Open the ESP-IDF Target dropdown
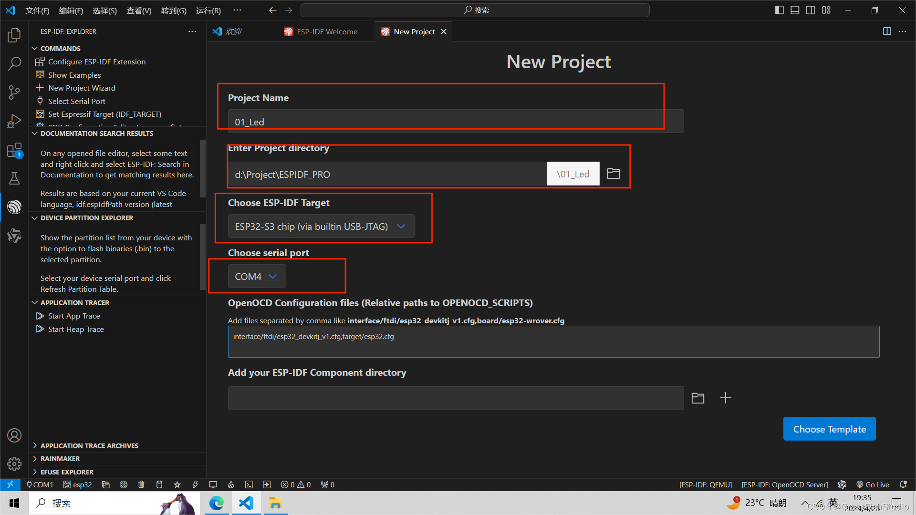The width and height of the screenshot is (916, 515). pos(321,227)
